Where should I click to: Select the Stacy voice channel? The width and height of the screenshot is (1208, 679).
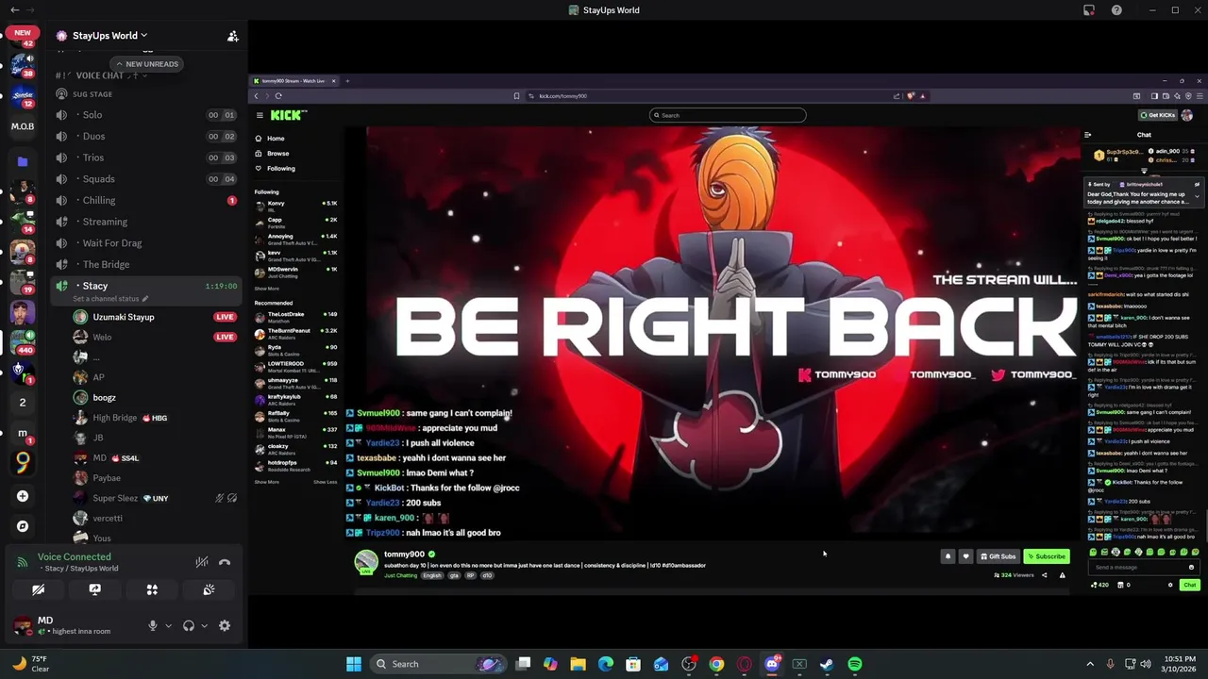[146, 286]
